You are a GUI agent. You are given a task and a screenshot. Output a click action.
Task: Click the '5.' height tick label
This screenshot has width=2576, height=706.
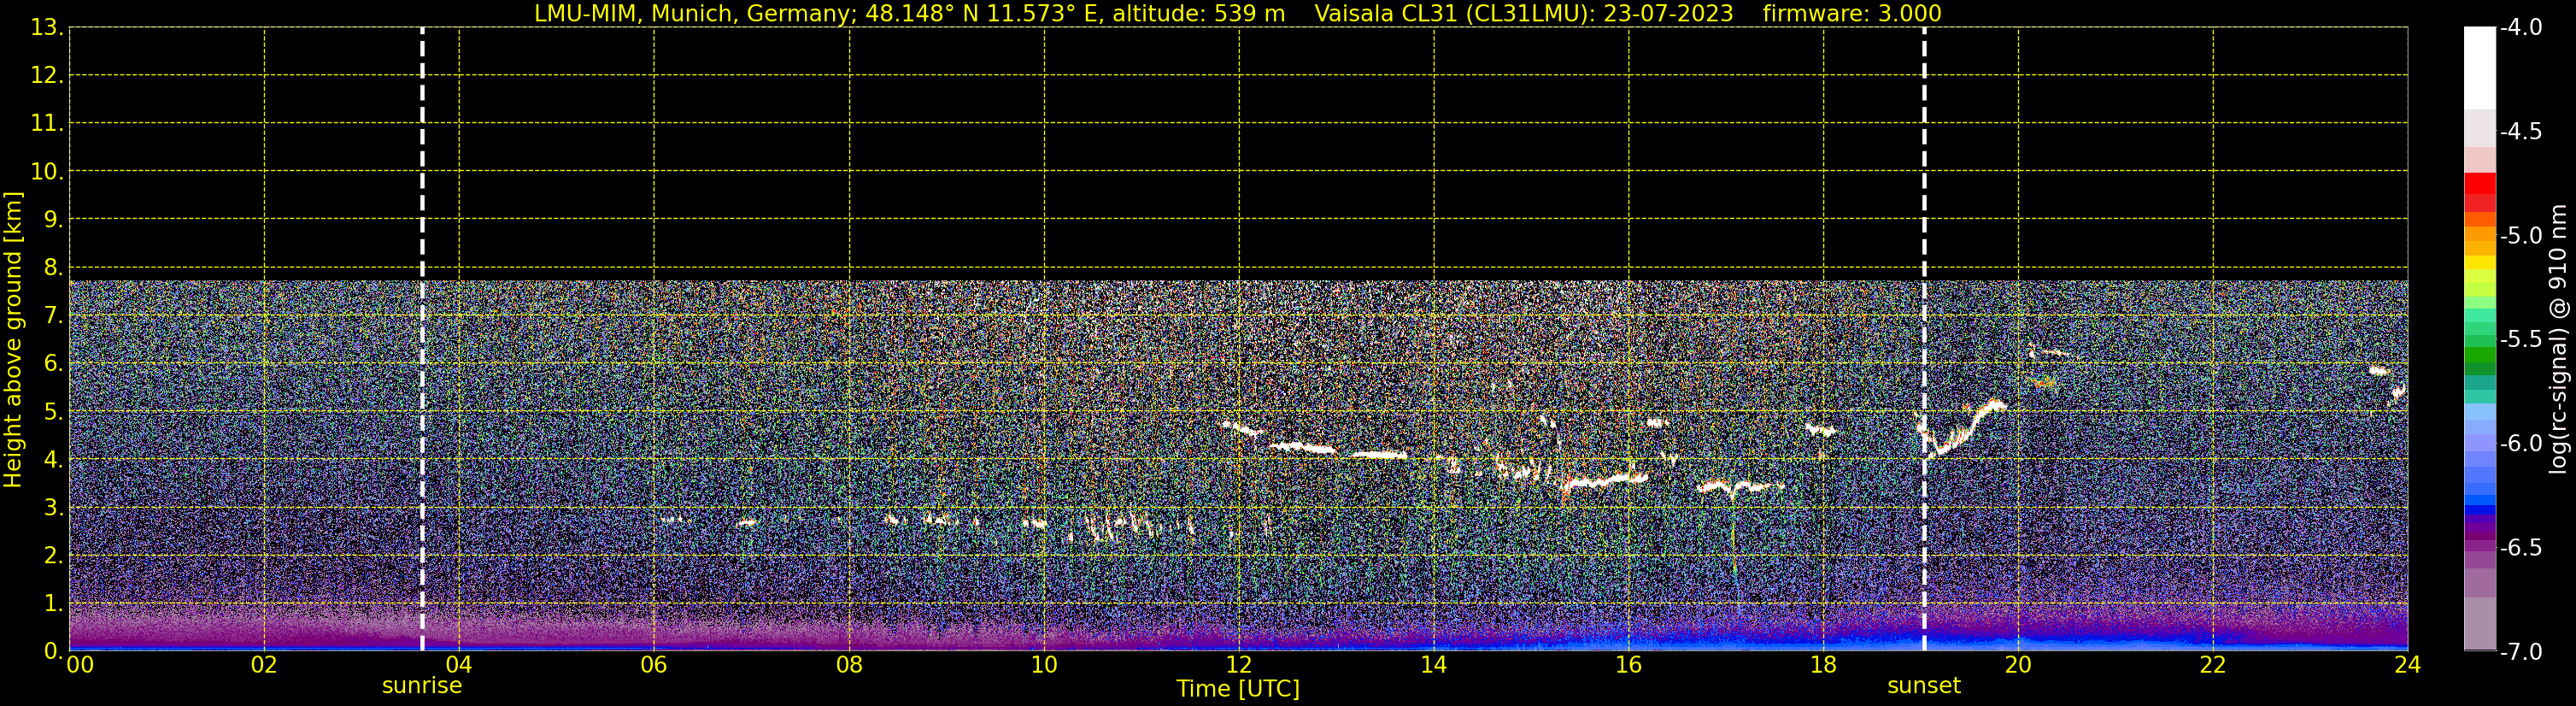coord(53,412)
